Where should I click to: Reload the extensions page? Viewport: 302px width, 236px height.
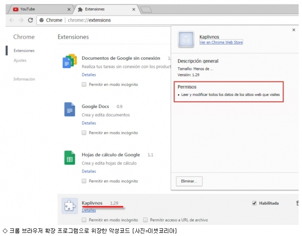tap(31, 20)
